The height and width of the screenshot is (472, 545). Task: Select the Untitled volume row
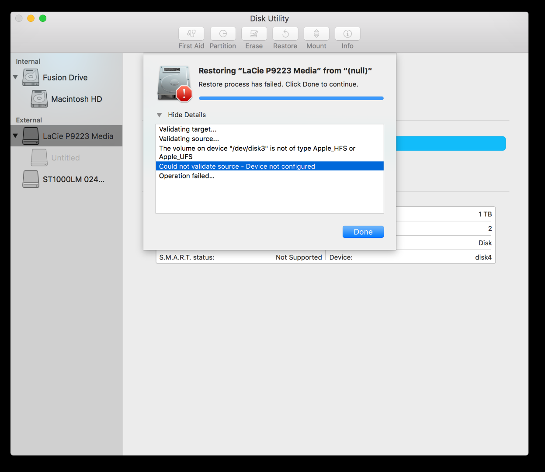[x=66, y=158]
